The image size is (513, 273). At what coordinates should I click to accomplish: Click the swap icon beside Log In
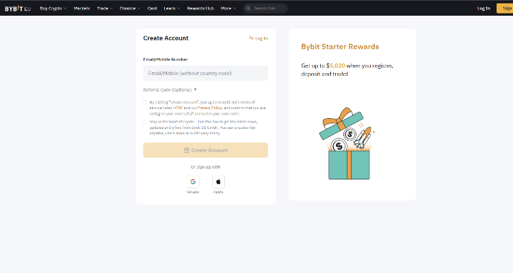point(251,38)
